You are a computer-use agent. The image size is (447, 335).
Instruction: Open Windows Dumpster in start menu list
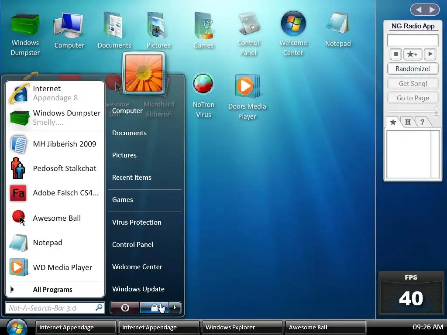pos(55,117)
